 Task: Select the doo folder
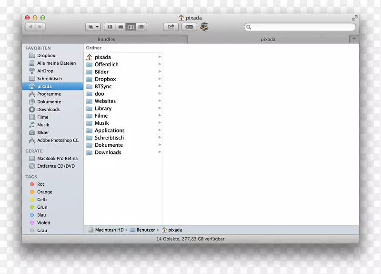click(123, 93)
